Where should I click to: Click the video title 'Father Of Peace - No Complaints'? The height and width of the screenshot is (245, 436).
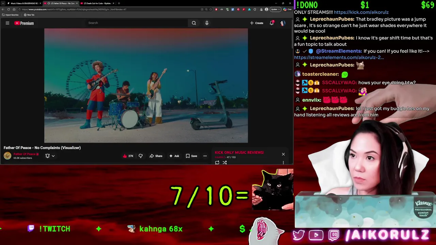click(42, 148)
